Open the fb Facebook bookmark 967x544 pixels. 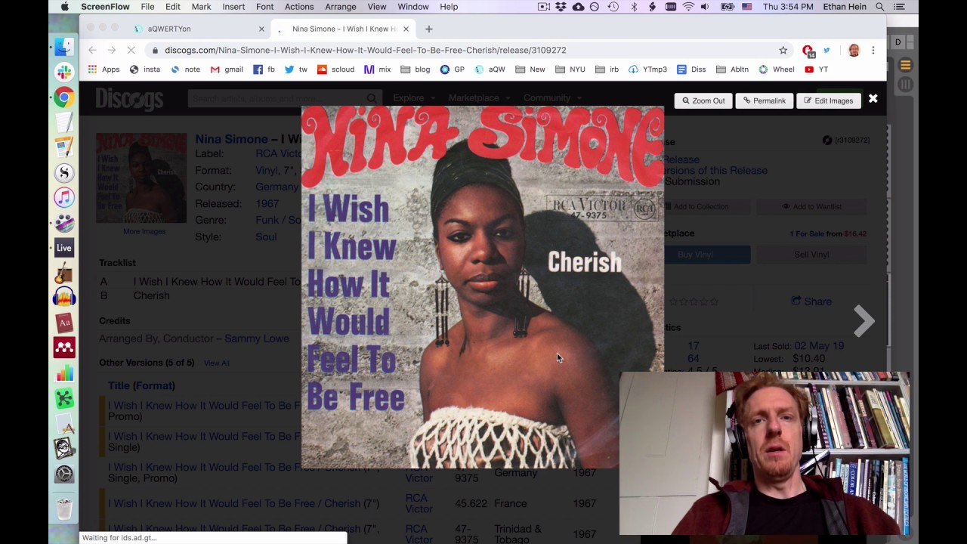264,69
